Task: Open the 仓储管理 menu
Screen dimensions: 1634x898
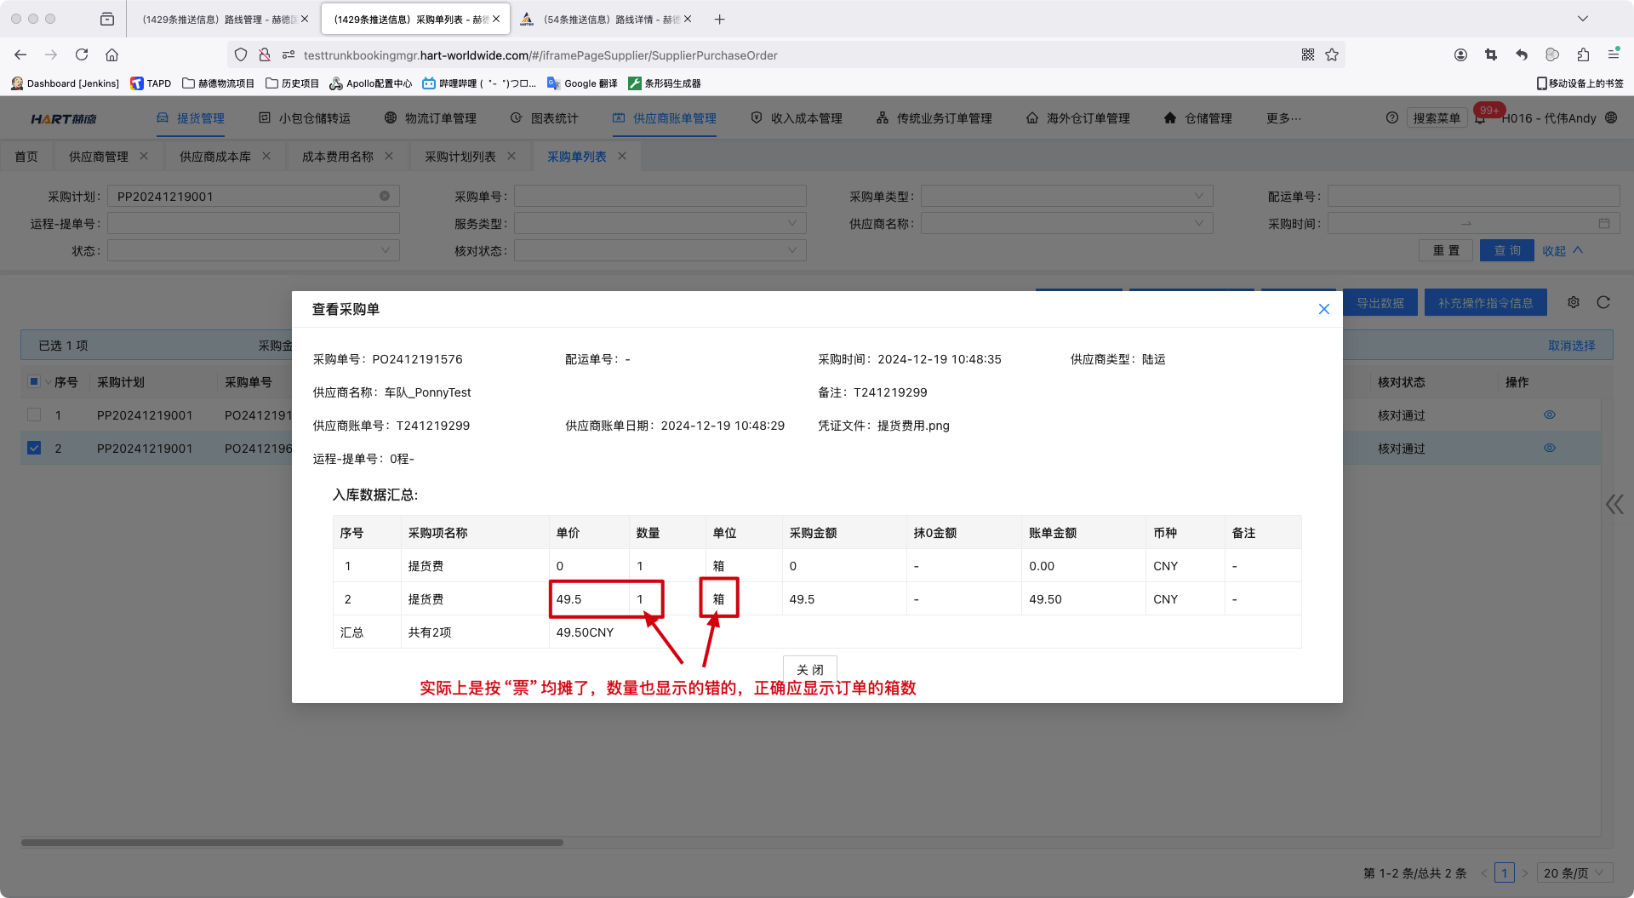Action: 1198,118
